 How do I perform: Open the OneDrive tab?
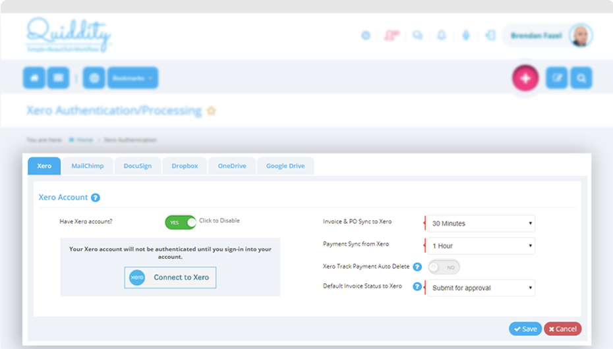tap(232, 166)
